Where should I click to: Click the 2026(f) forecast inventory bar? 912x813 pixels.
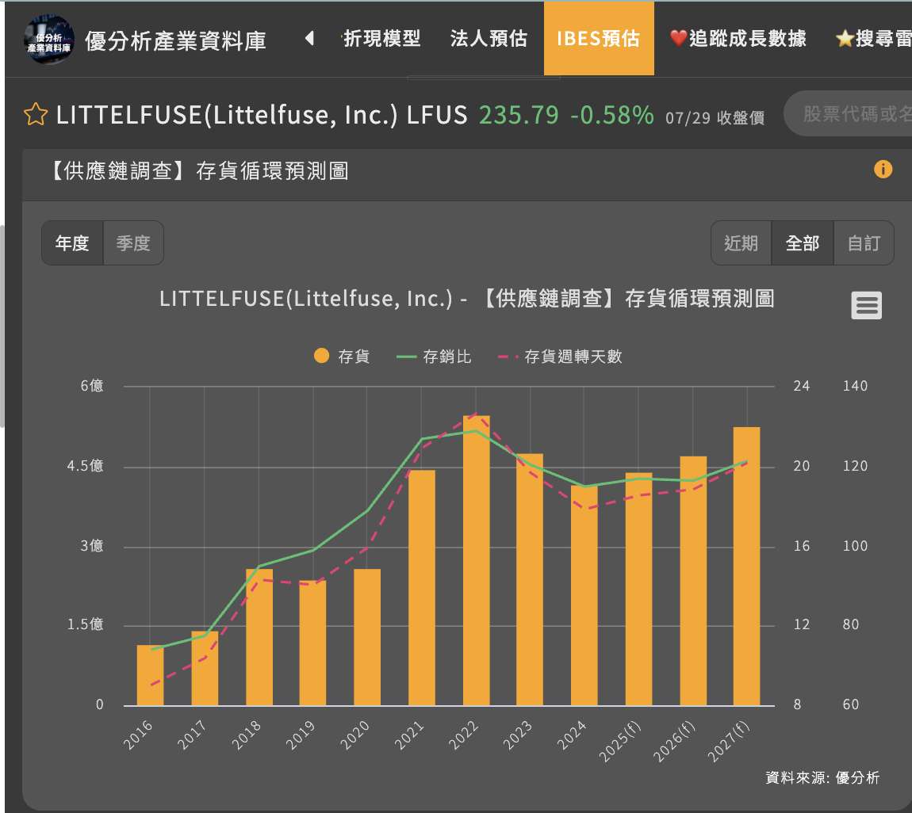(693, 581)
